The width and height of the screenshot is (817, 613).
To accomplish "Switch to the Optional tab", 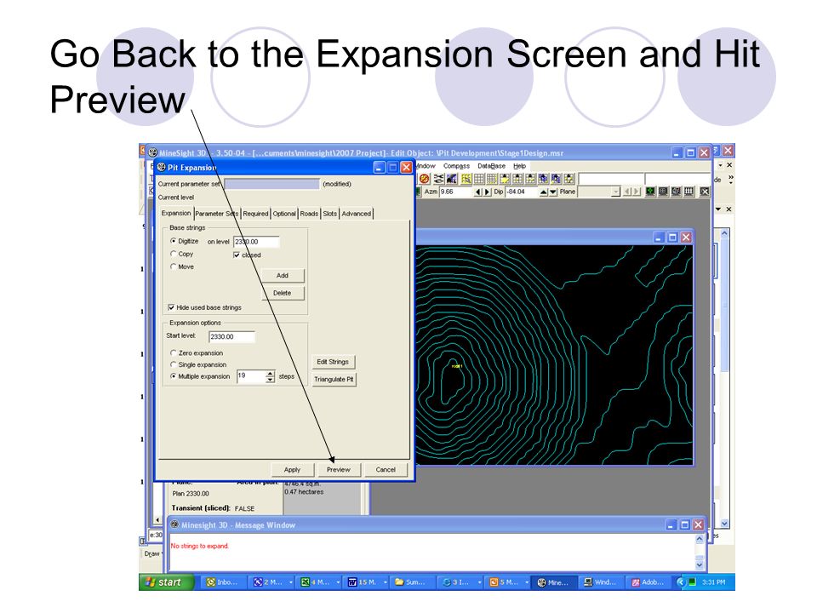I will (x=284, y=214).
